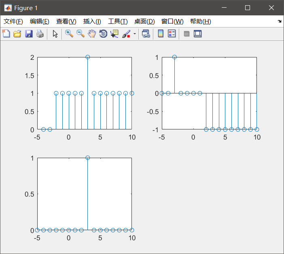
Task: Insert a legend with toolbar icon
Action: pyautogui.click(x=172, y=34)
